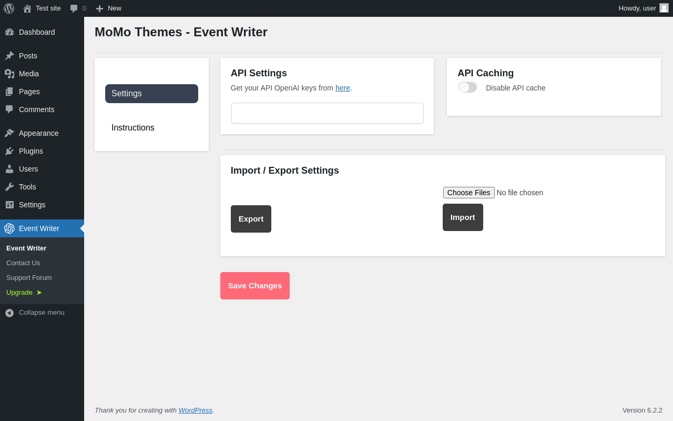673x421 pixels.
Task: Click the home icon beside Test site
Action: (27, 8)
